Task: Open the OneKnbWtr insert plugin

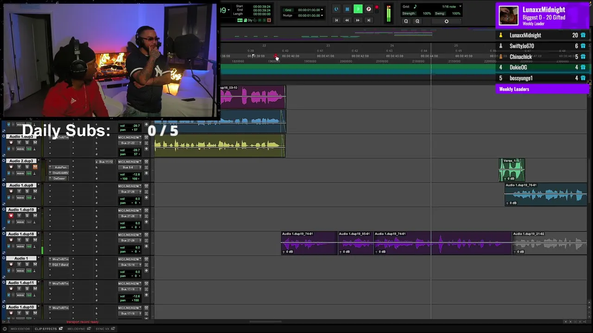Action: click(61, 173)
